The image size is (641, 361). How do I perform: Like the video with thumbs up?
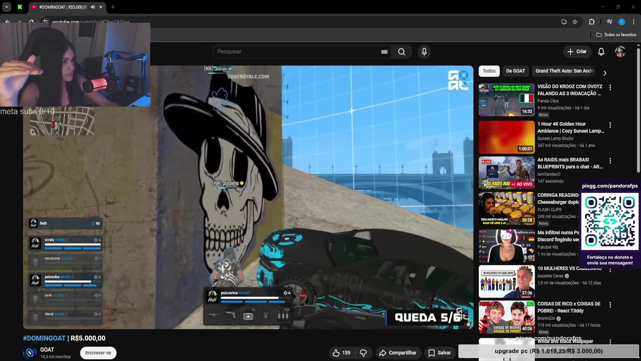[x=341, y=353]
